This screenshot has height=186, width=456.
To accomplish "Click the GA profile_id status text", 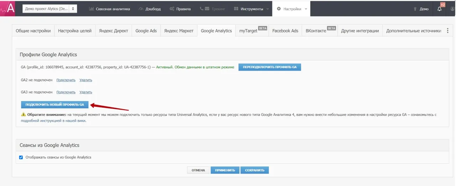I will (x=128, y=67).
